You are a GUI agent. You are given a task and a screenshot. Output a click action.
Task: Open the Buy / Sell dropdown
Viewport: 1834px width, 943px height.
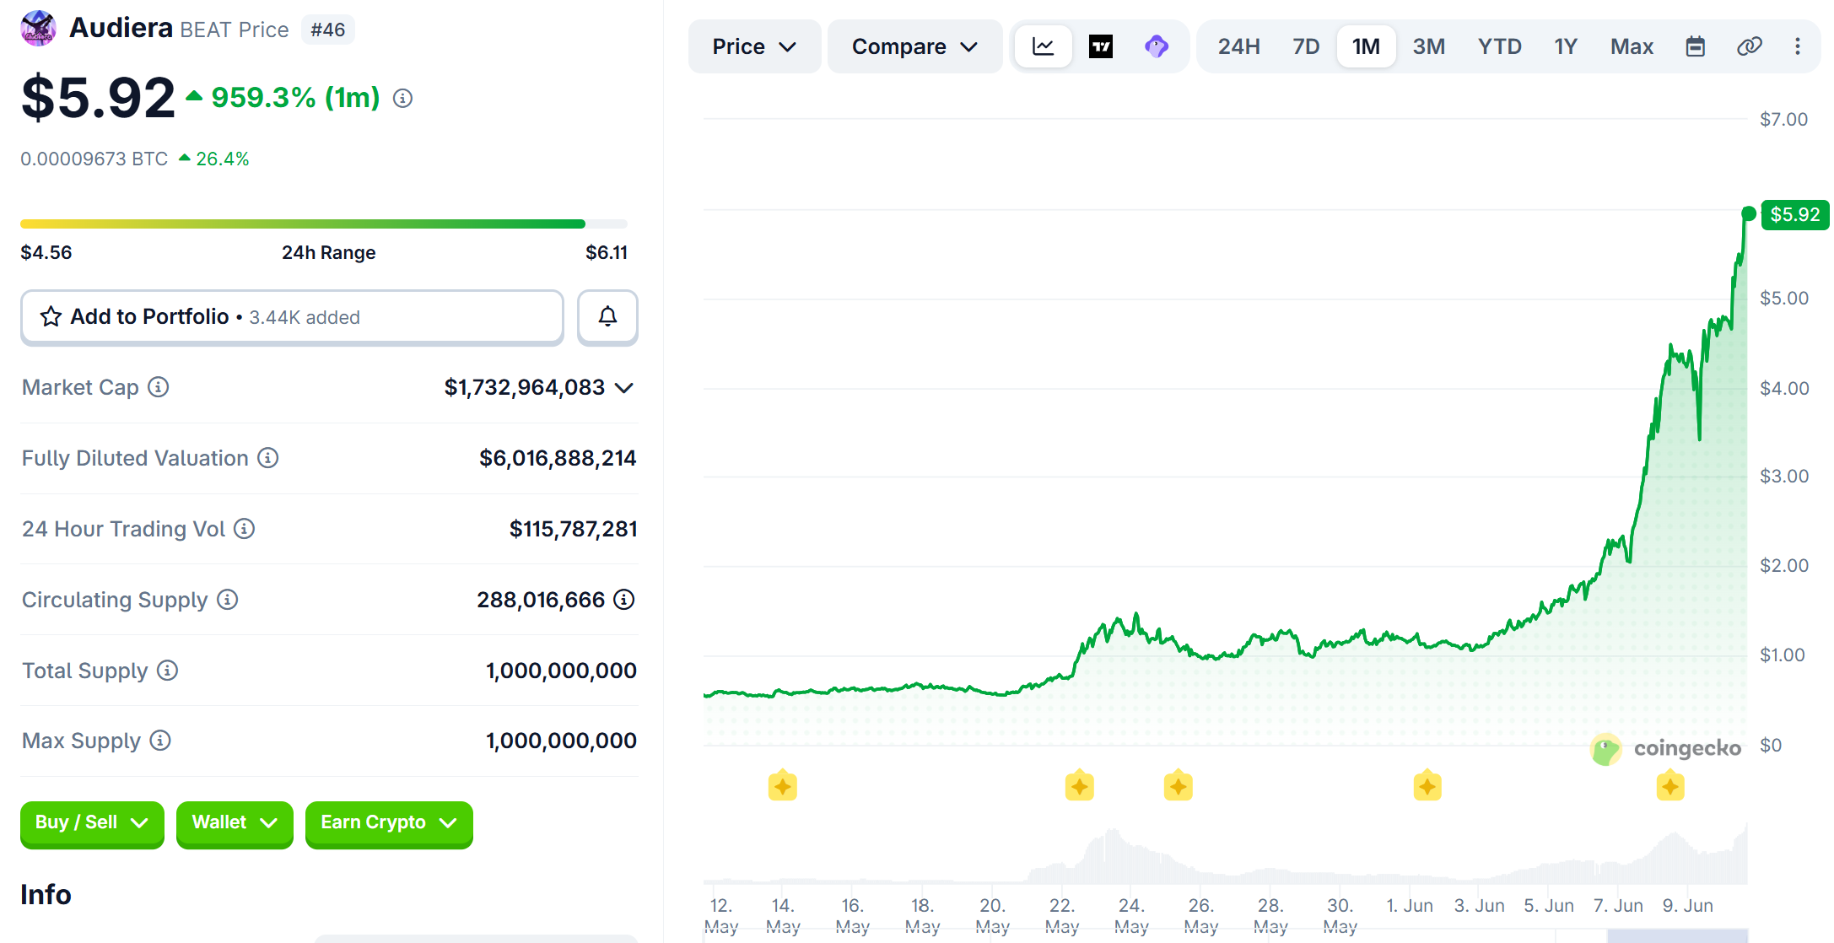(92, 823)
